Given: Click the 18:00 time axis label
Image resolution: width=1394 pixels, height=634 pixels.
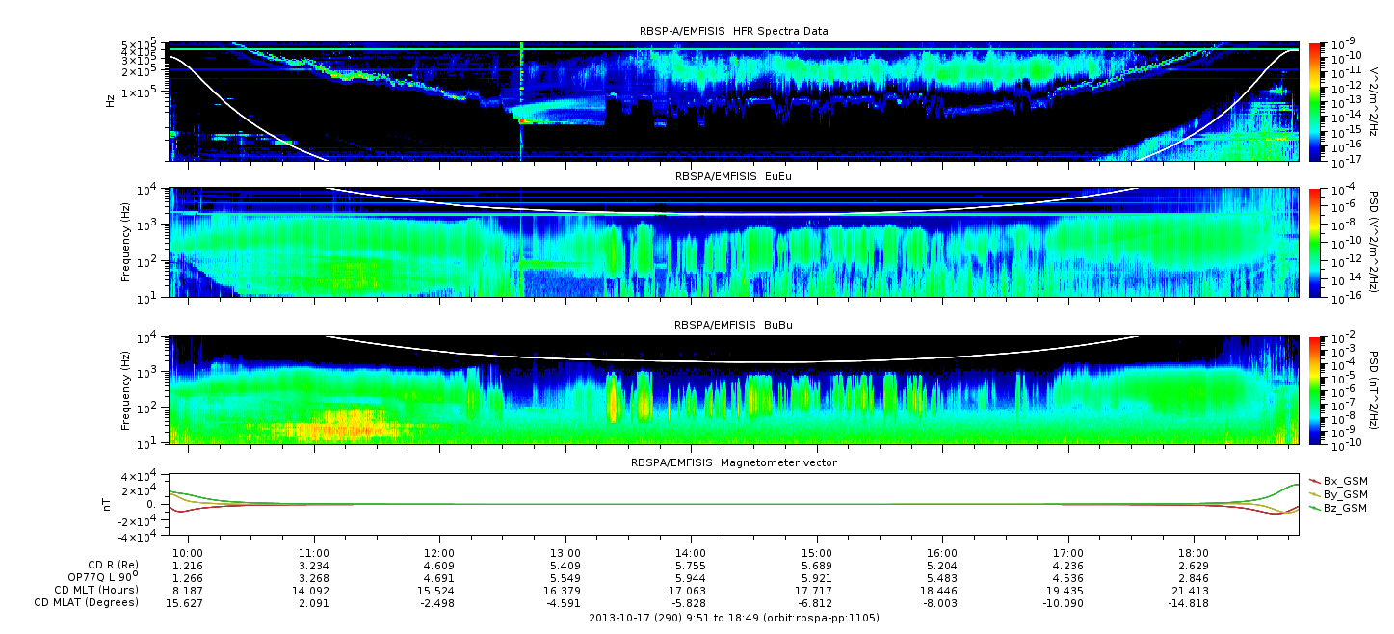Looking at the screenshot, I should [x=1193, y=553].
